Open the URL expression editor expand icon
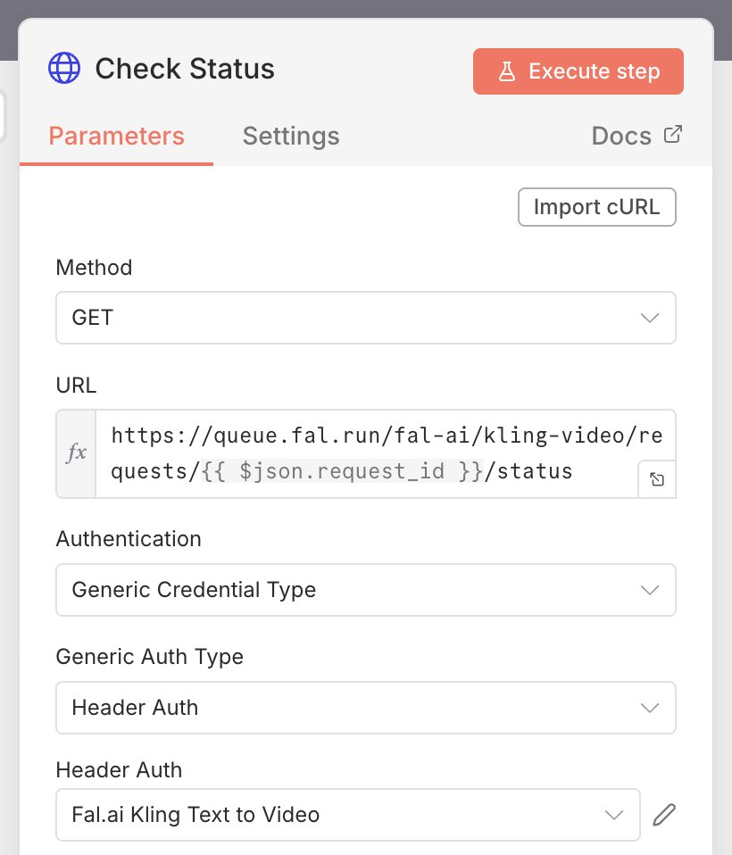The height and width of the screenshot is (855, 732). click(657, 479)
